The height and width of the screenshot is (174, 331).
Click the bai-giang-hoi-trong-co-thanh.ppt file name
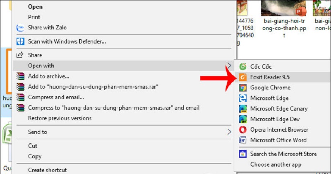coord(284,28)
